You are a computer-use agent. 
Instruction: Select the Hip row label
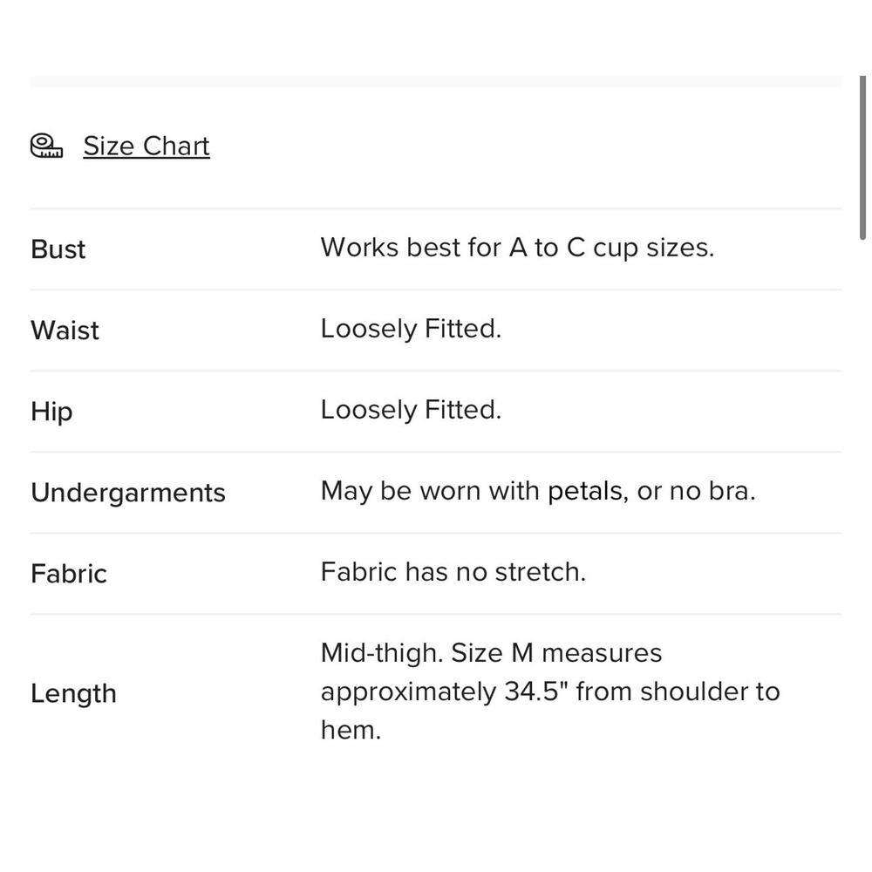point(51,412)
